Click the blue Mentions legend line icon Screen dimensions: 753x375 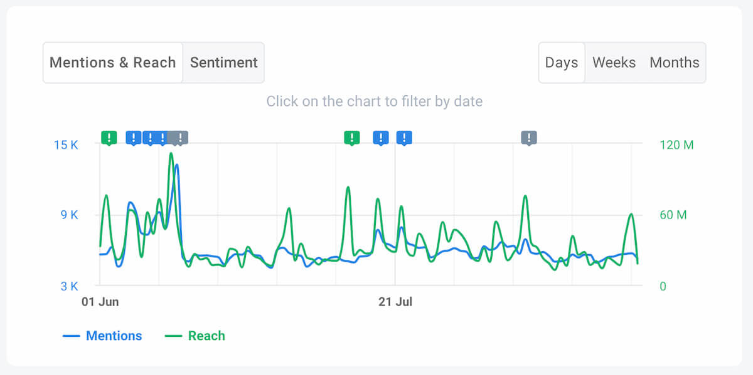[72, 336]
